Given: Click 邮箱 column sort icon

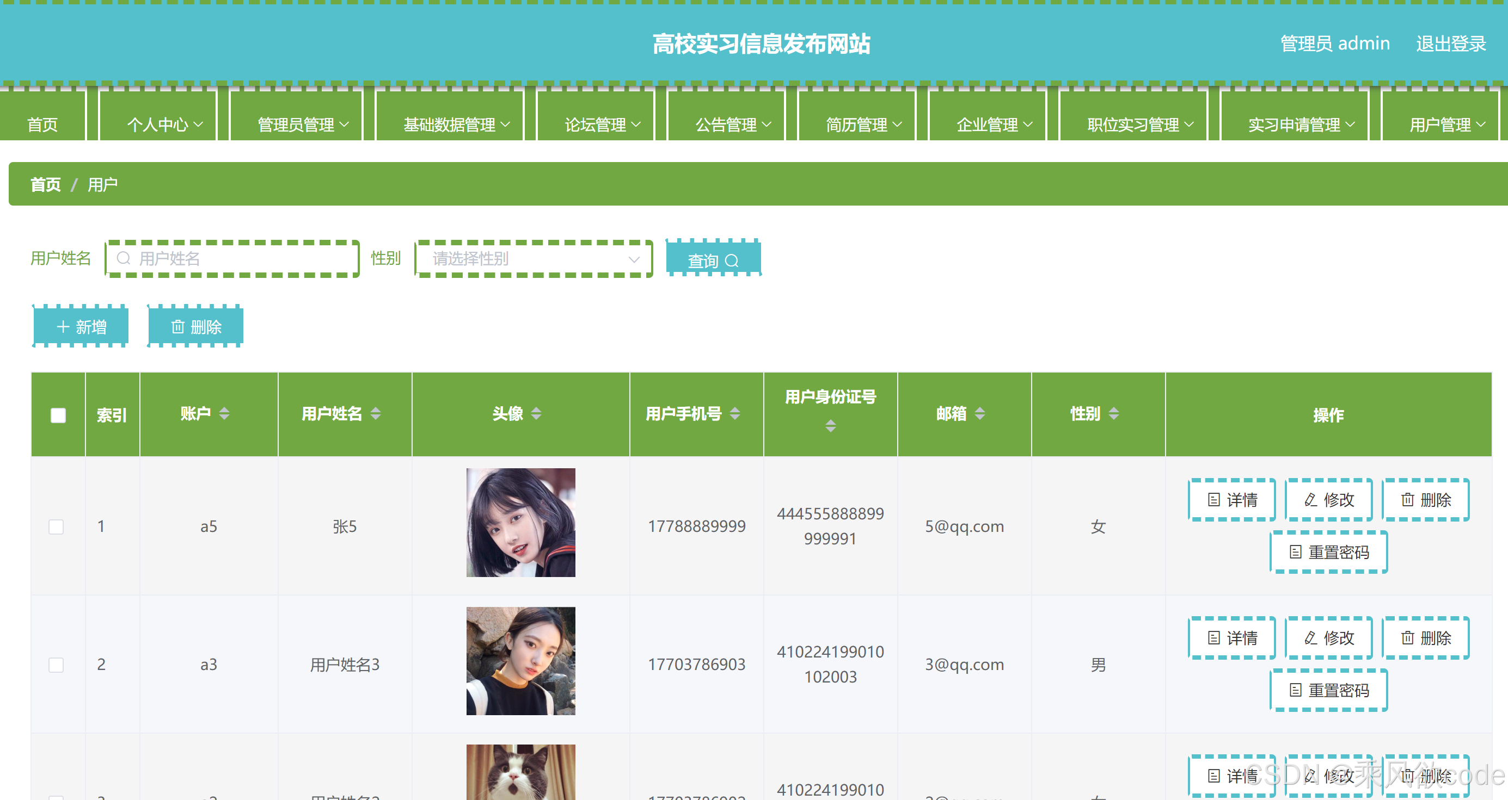Looking at the screenshot, I should 979,413.
